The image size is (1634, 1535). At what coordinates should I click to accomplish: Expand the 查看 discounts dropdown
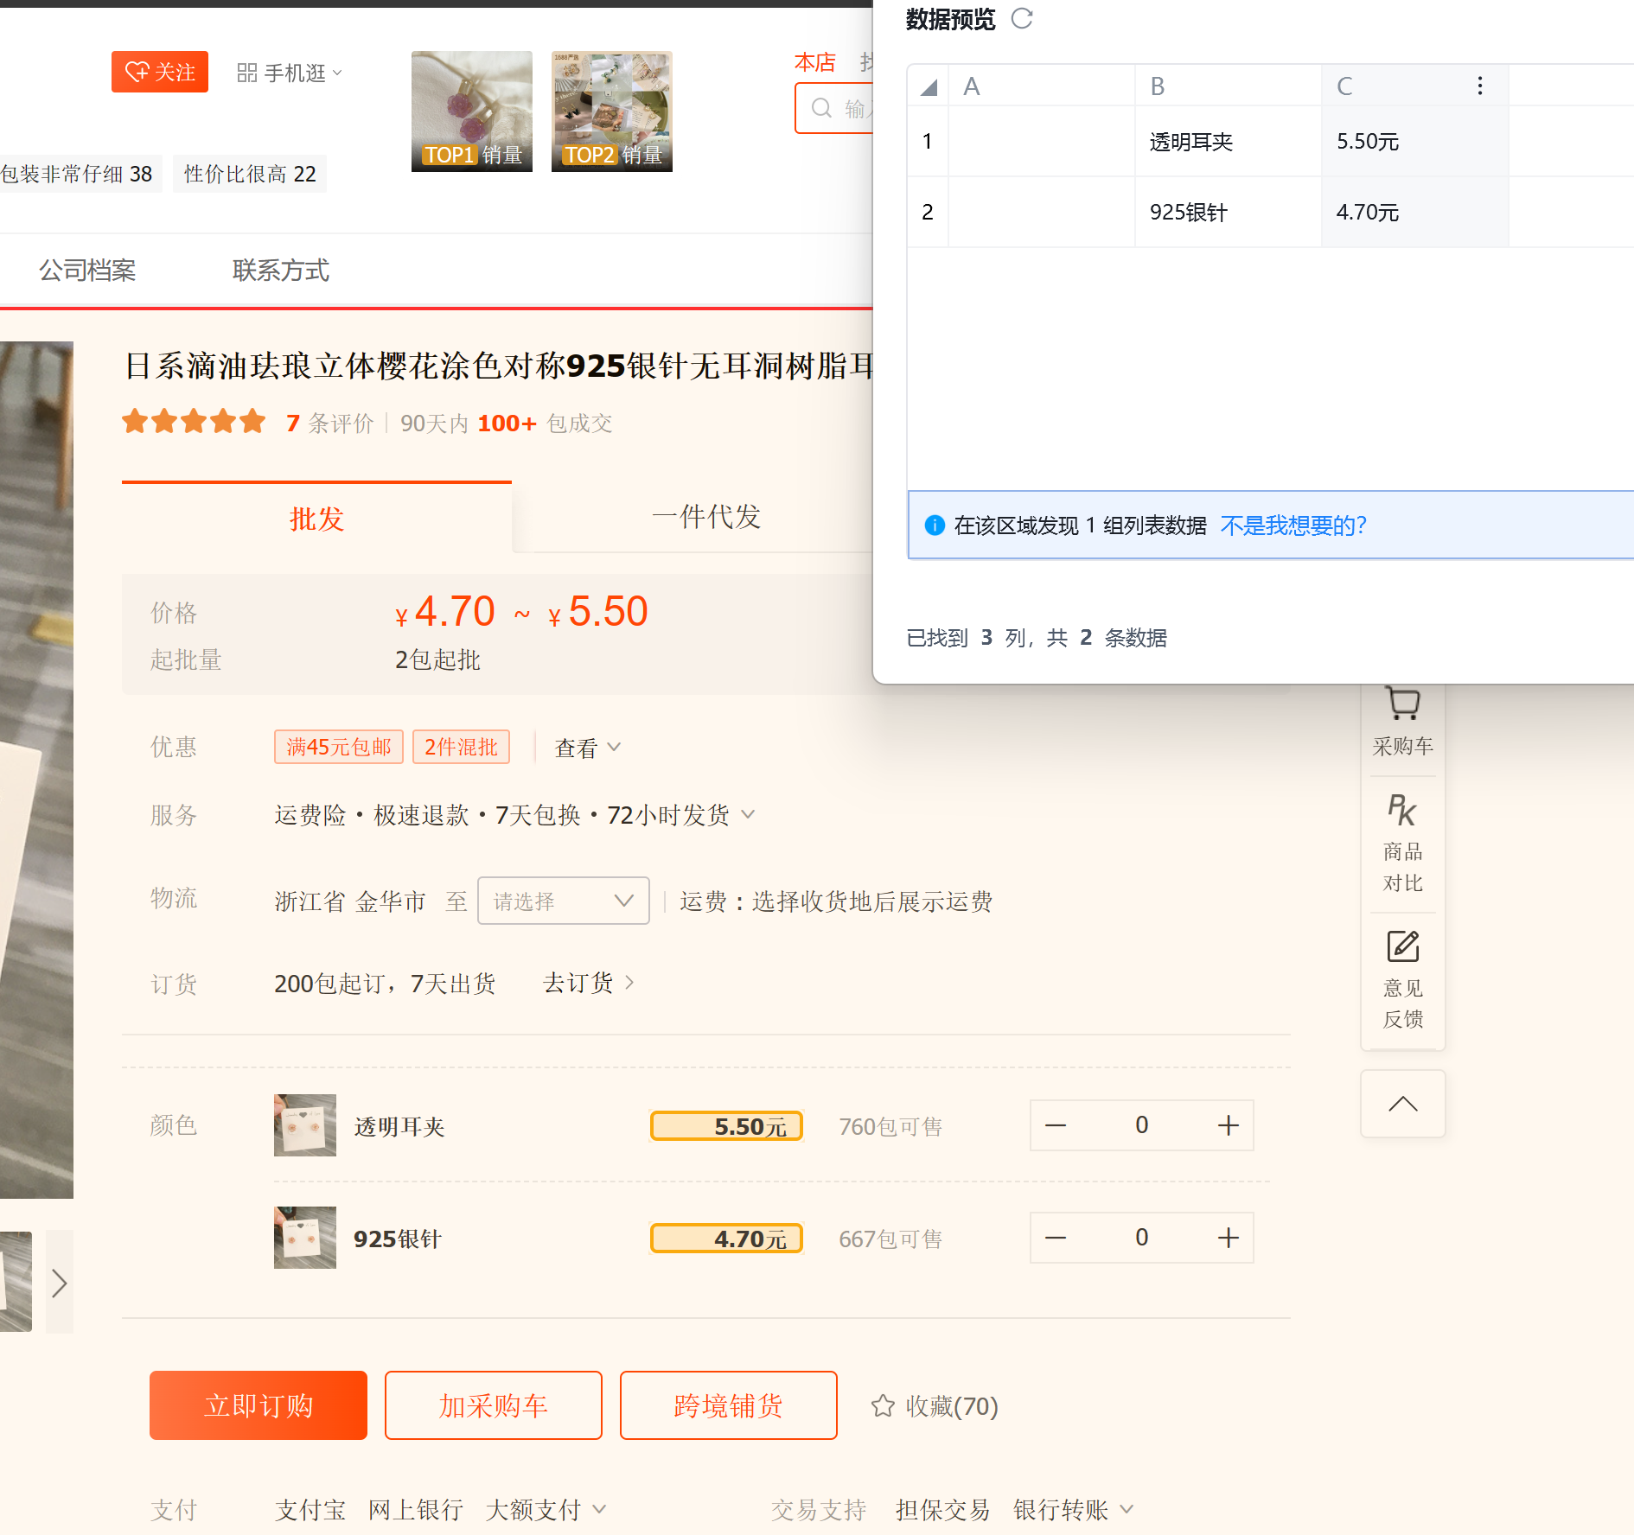point(588,748)
